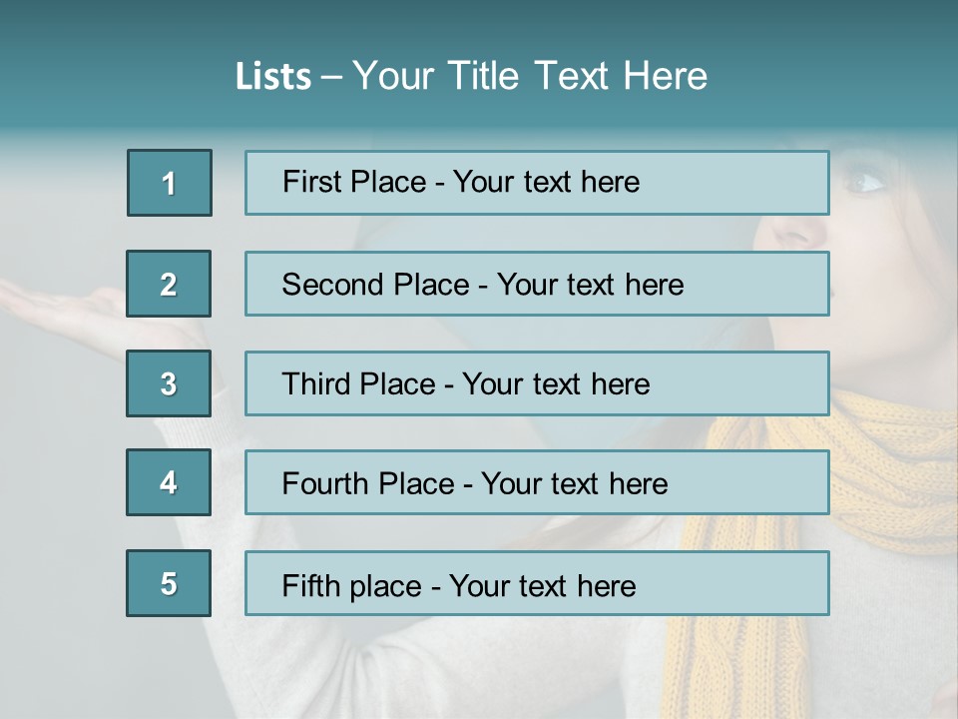Click the word "Here" in the slide title

pyautogui.click(x=665, y=77)
